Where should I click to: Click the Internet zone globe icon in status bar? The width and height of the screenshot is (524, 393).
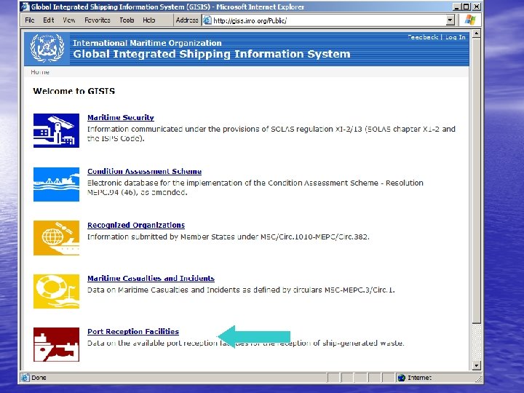coord(401,378)
